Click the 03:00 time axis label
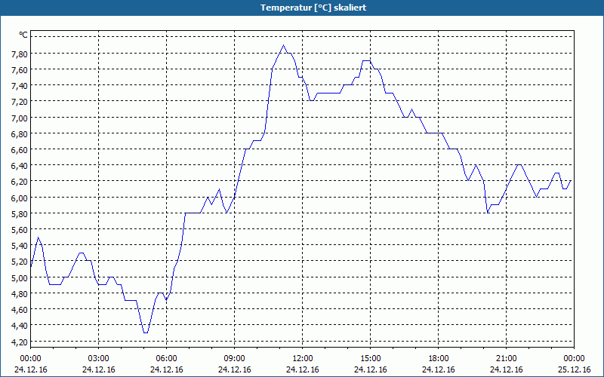 tap(99, 359)
